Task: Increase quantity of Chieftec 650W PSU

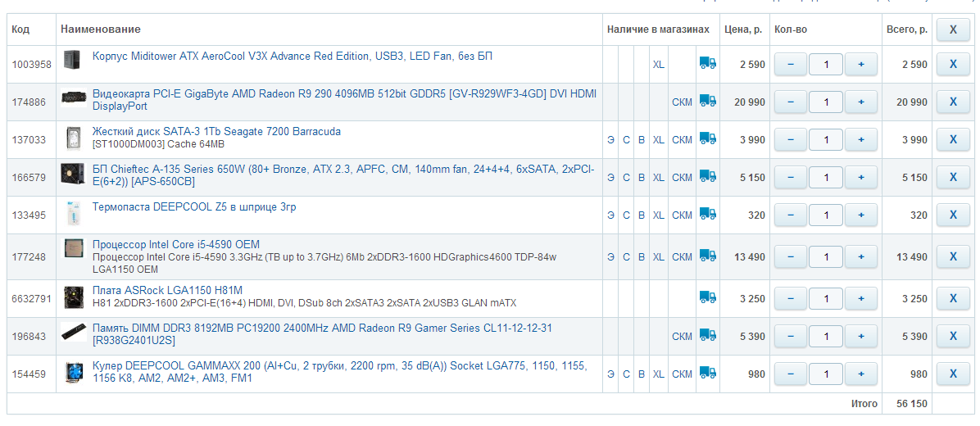Action: tap(861, 178)
